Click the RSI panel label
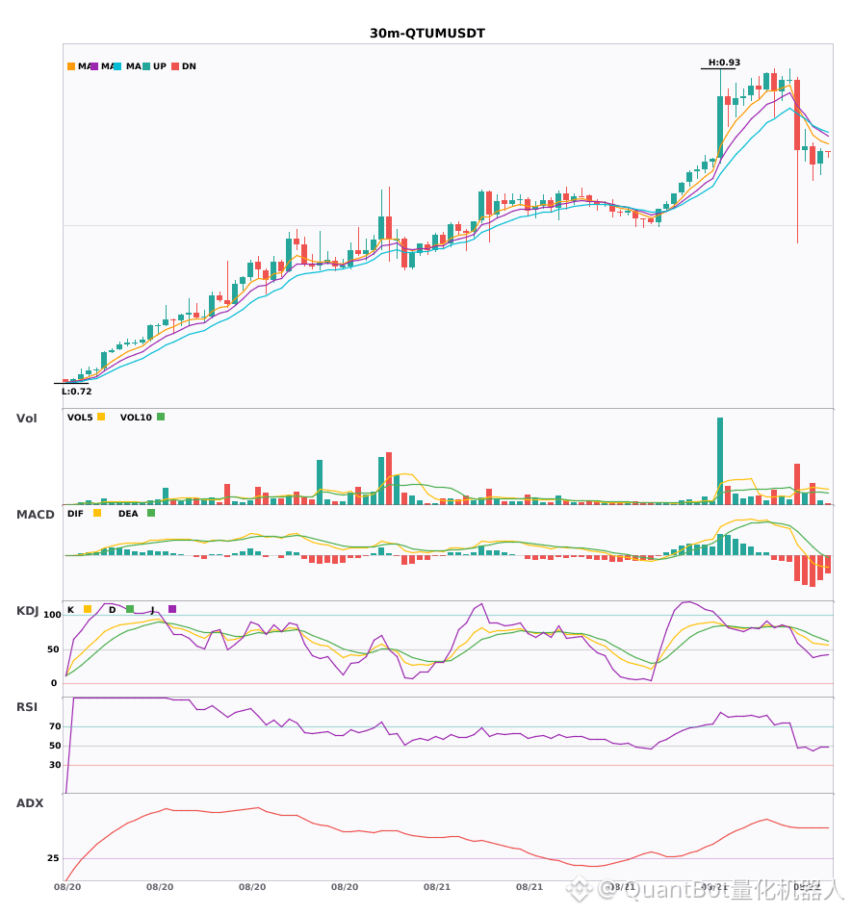Image resolution: width=852 pixels, height=914 pixels. [27, 707]
